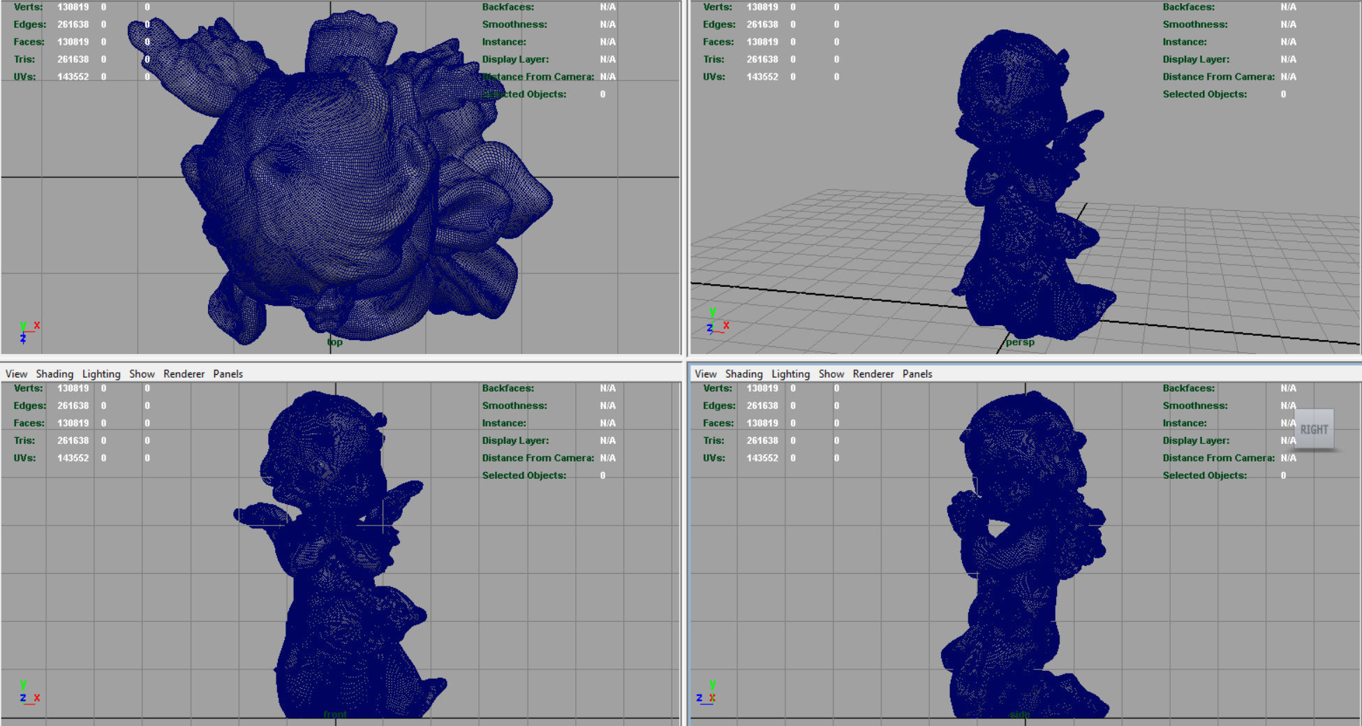Open the Shading menu in front panel
The width and height of the screenshot is (1362, 726).
[54, 373]
